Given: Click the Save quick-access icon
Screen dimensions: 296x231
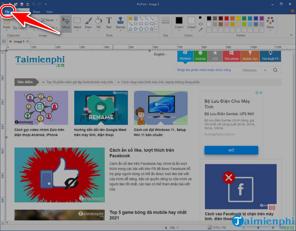Looking at the screenshot, I should pyautogui.click(x=22, y=4).
